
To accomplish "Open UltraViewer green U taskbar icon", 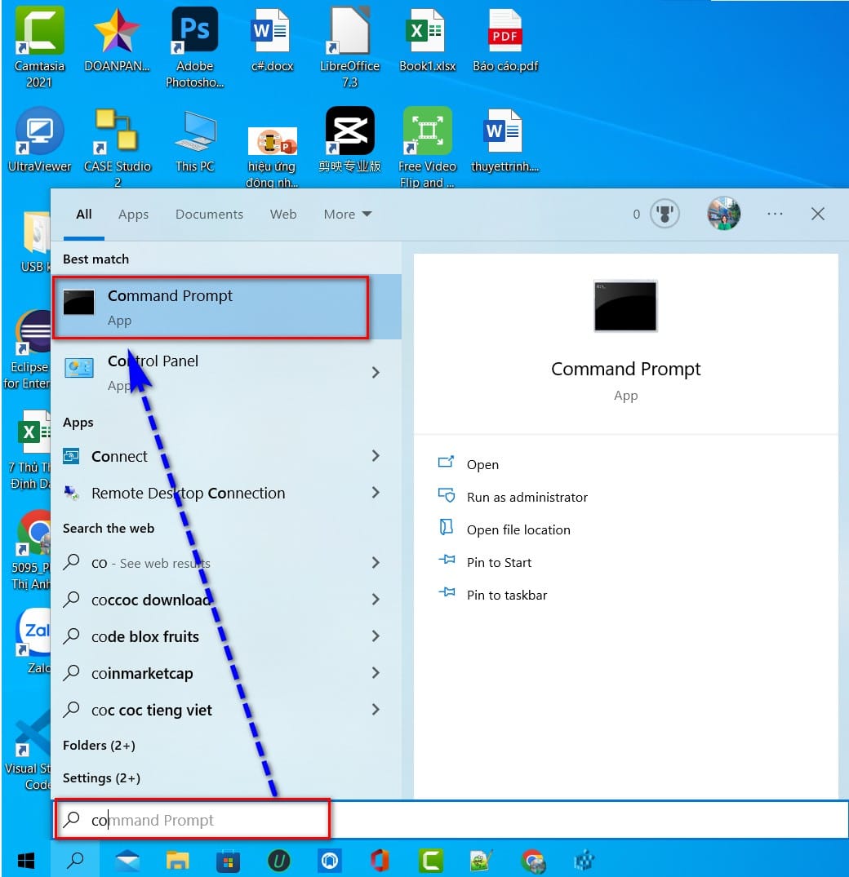I will [x=278, y=860].
